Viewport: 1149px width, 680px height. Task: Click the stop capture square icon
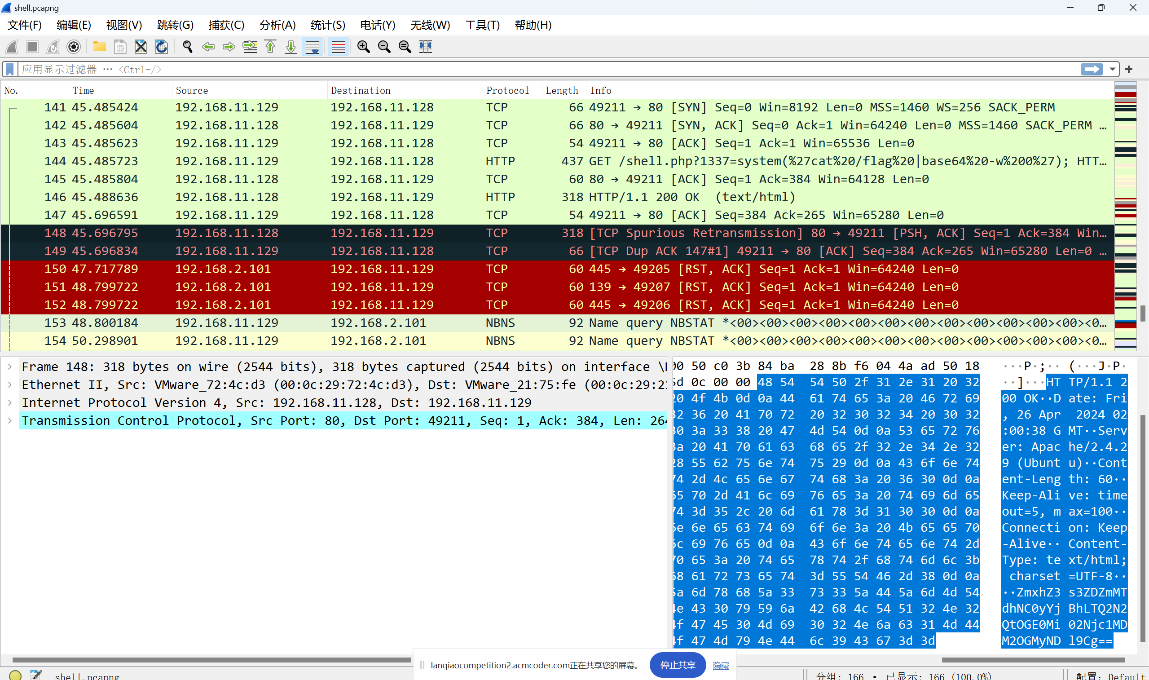(x=32, y=46)
